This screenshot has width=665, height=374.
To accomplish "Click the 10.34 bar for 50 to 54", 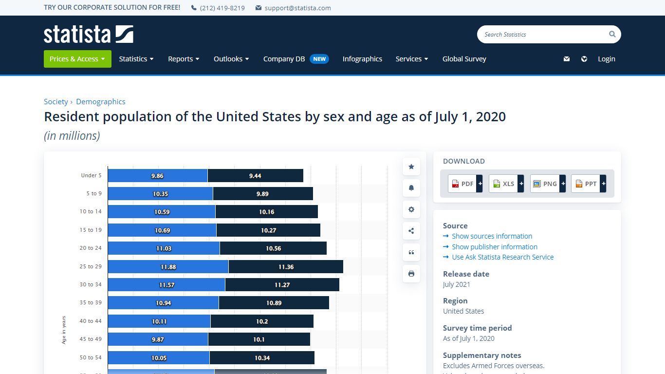I will click(x=262, y=358).
